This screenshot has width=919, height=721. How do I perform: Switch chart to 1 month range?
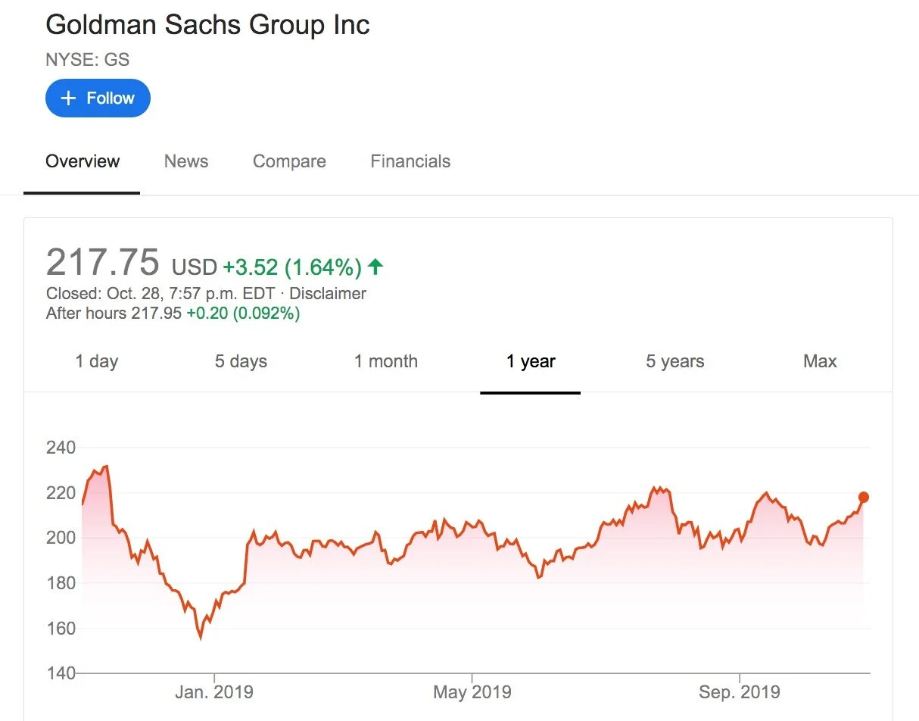pyautogui.click(x=386, y=361)
